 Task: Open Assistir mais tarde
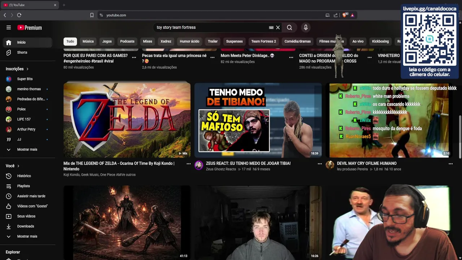coord(28,196)
